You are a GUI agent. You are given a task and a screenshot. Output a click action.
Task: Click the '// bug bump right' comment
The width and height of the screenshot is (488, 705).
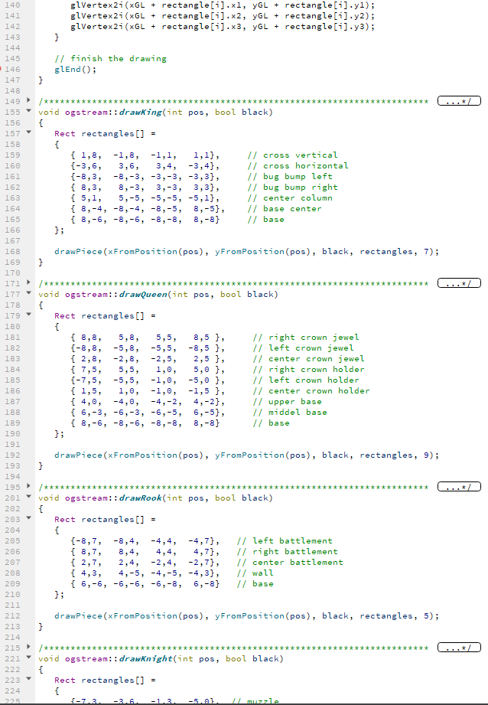point(292,187)
